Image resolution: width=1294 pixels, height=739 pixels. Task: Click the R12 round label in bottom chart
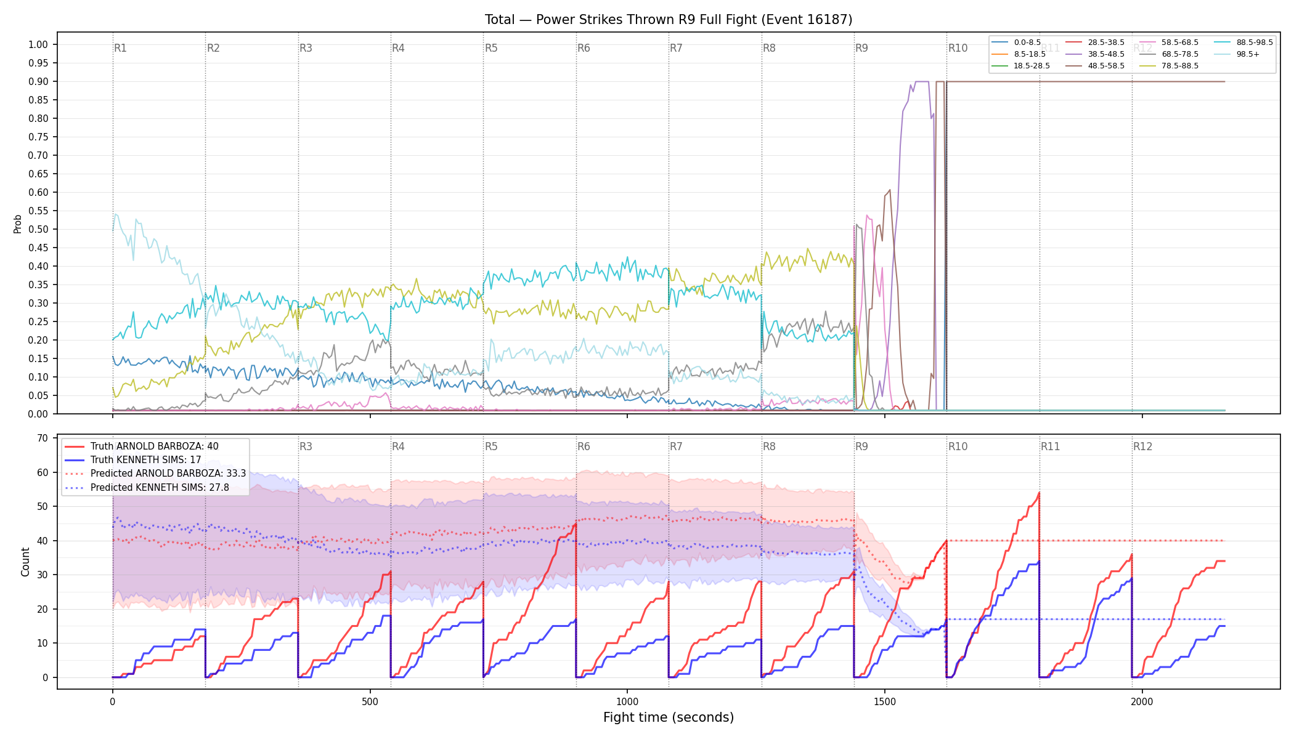coord(1142,446)
